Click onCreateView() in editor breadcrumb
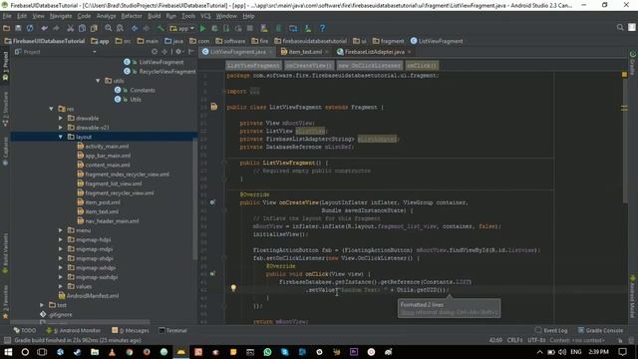Viewport: 638px width, 359px height. coord(309,66)
